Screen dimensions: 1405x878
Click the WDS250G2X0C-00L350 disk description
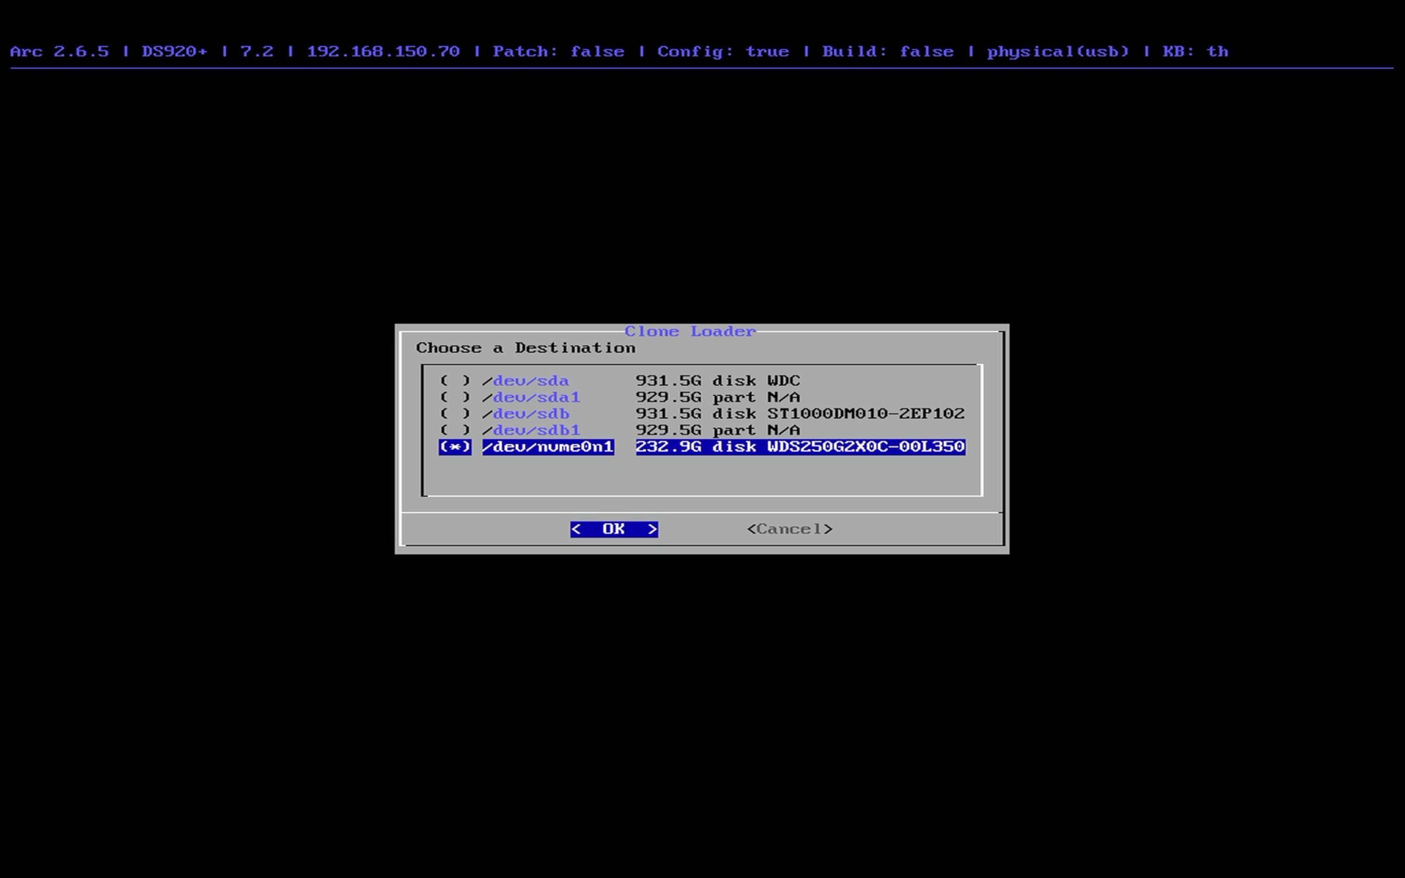865,447
